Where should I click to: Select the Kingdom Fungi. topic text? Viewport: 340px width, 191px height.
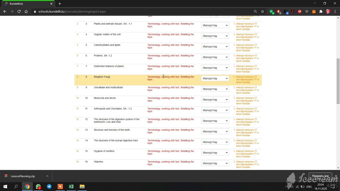(102, 77)
